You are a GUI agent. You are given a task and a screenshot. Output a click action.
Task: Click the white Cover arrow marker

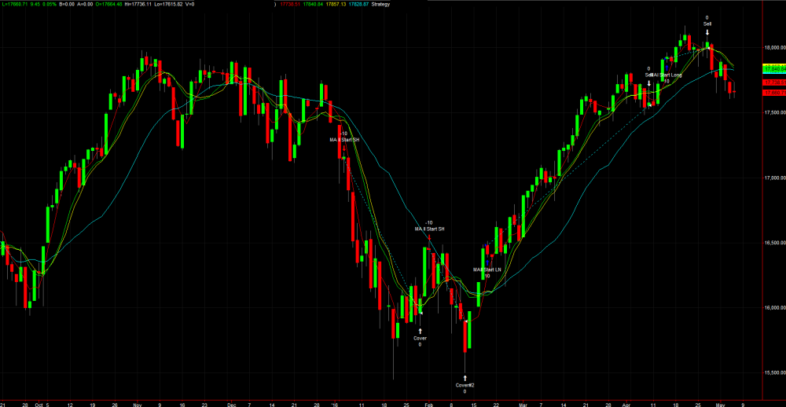click(x=420, y=330)
